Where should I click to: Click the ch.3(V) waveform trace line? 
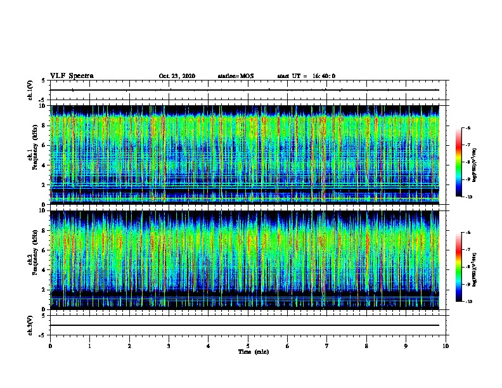click(245, 325)
